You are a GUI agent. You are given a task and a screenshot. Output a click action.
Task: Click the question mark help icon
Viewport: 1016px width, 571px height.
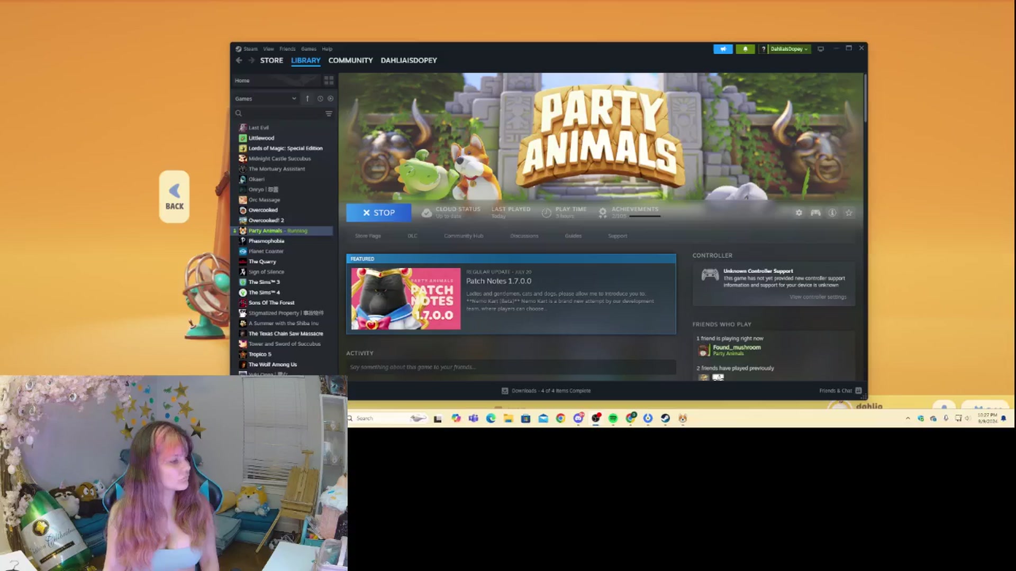tap(763, 49)
